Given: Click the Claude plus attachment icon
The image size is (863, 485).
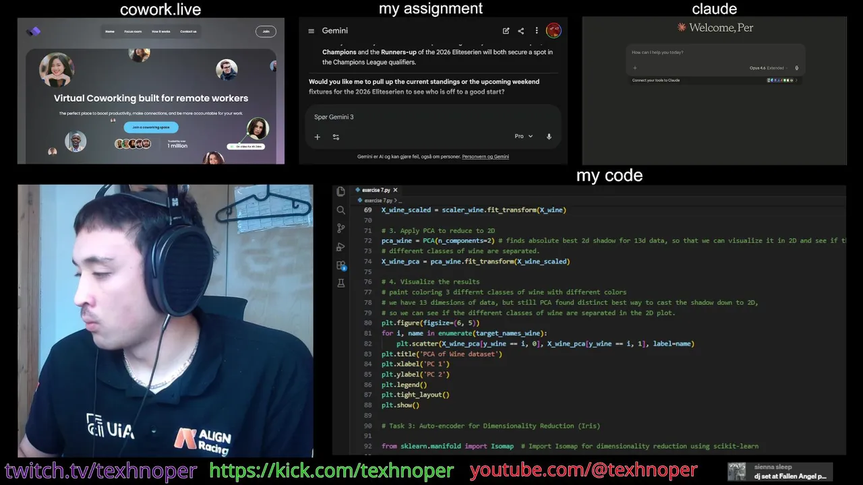Looking at the screenshot, I should [x=634, y=68].
